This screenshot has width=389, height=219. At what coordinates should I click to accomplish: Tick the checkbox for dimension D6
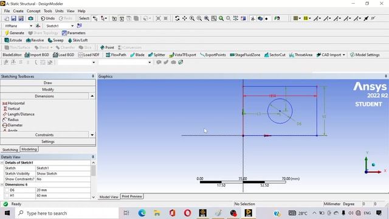pos(7,190)
